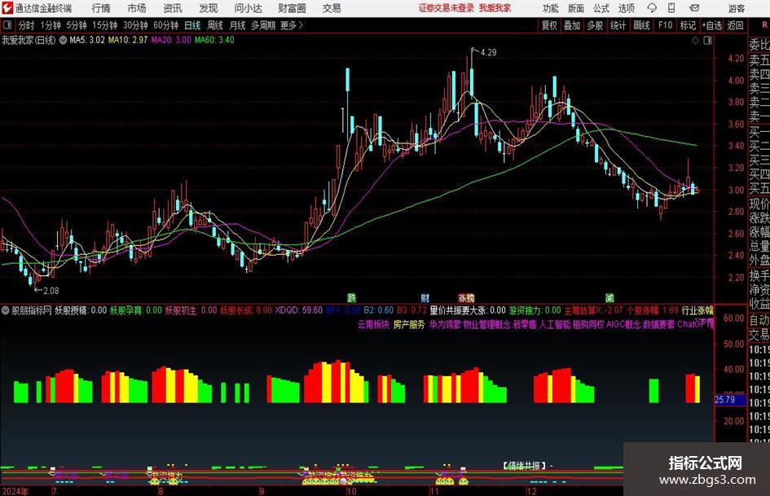Open the 财富圈 menu
Image resolution: width=770 pixels, height=496 pixels.
tap(292, 8)
